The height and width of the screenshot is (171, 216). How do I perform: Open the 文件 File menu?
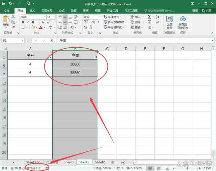pos(7,10)
